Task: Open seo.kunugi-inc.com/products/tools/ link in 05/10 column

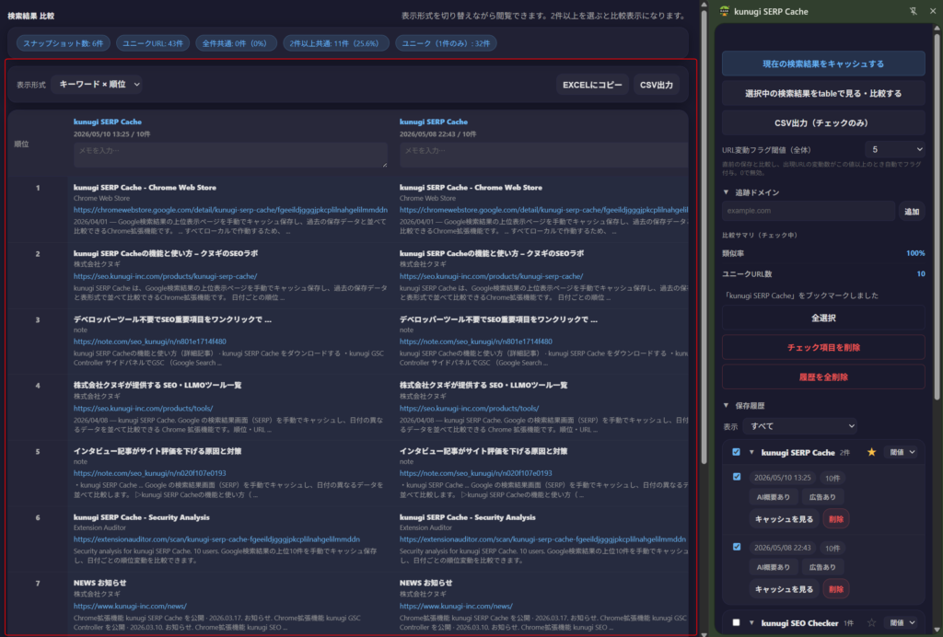Action: pyautogui.click(x=143, y=408)
